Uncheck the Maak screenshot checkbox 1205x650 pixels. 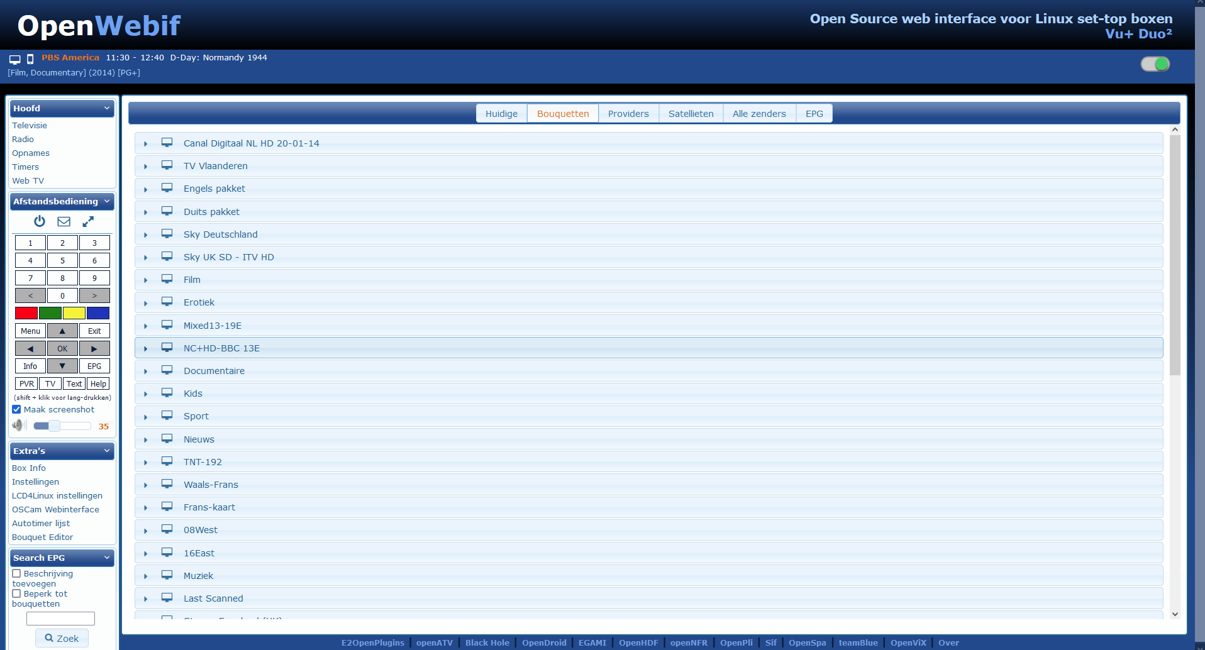[x=16, y=409]
